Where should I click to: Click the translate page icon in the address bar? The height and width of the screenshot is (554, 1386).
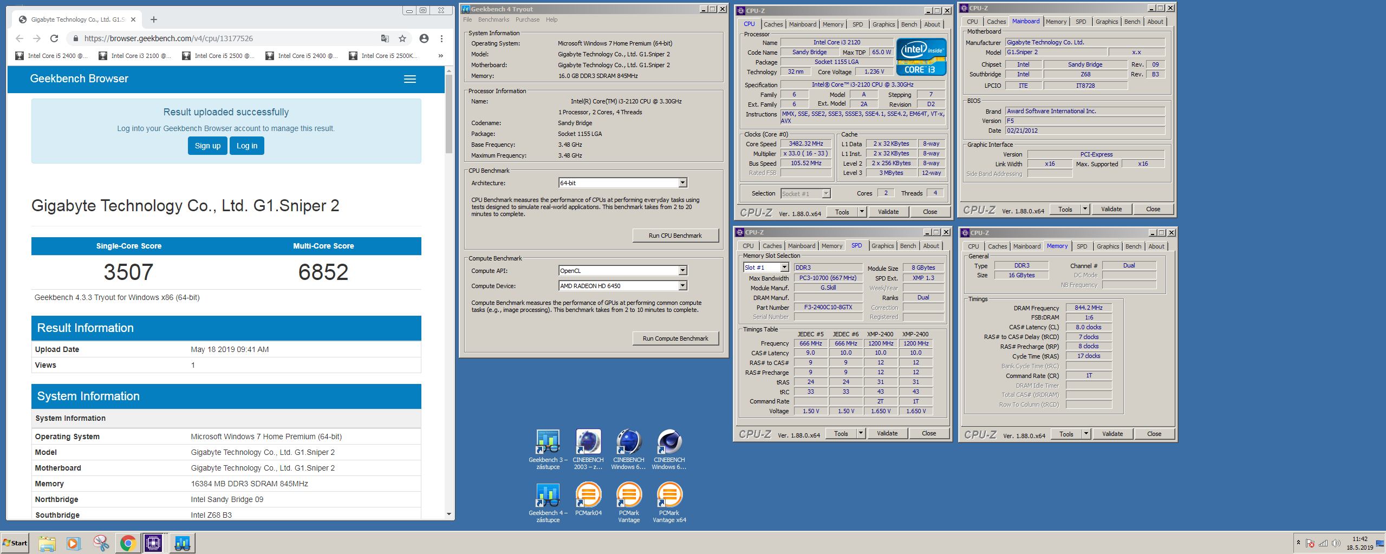coord(385,38)
